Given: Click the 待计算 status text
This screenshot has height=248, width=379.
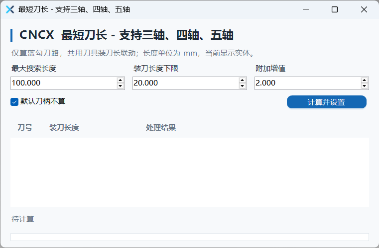Looking at the screenshot, I should click(x=23, y=219).
